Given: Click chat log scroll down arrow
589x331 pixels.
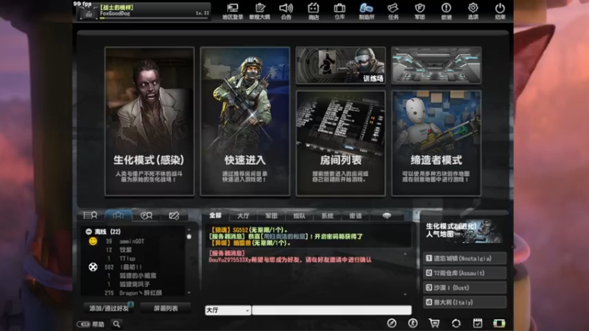Looking at the screenshot, I should click(405, 294).
